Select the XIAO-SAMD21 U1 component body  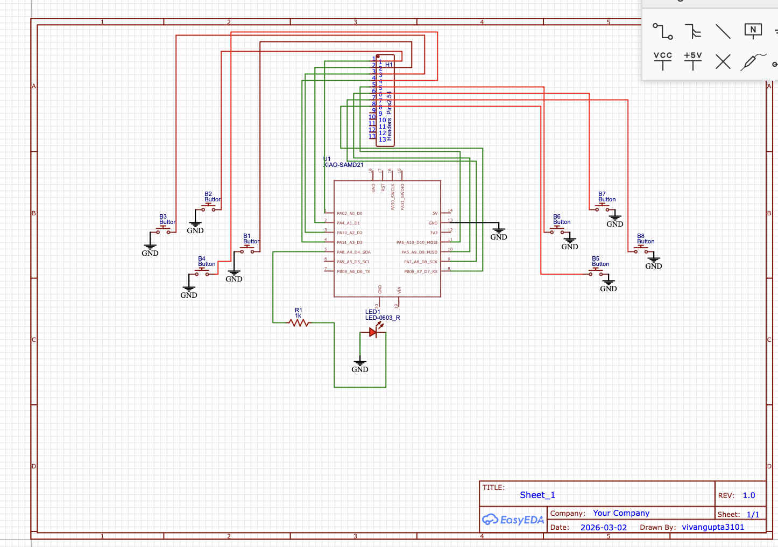click(x=387, y=239)
